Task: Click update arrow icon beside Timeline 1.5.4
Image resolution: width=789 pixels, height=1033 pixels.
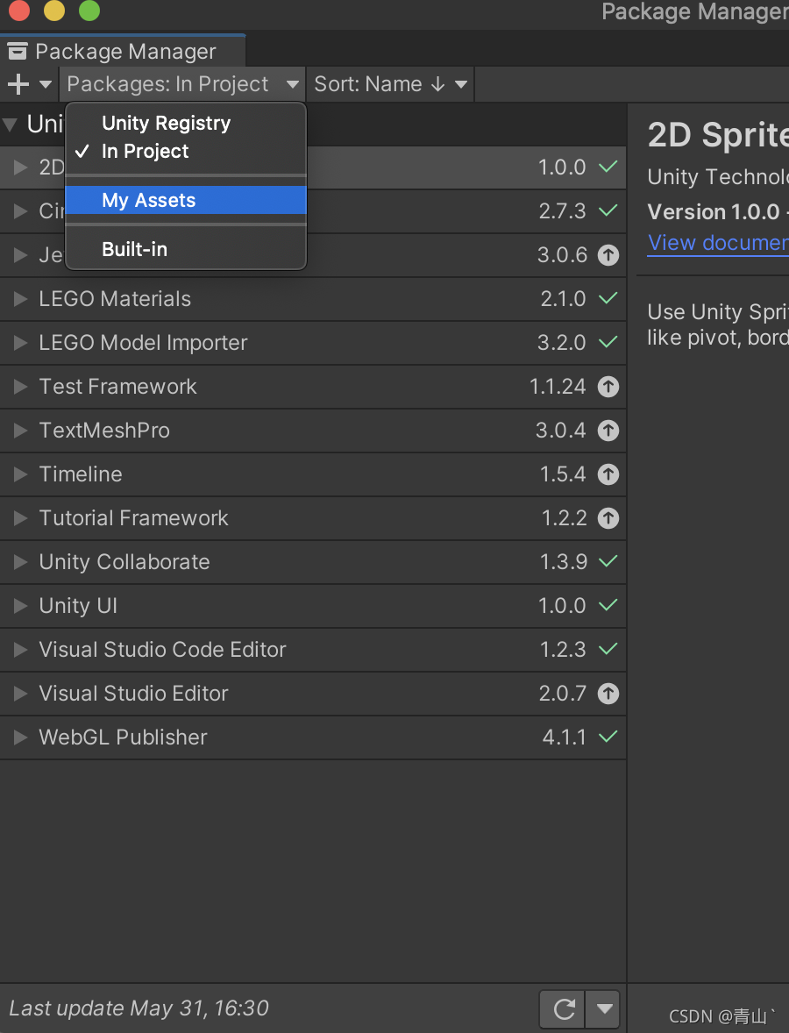Action: click(x=608, y=474)
